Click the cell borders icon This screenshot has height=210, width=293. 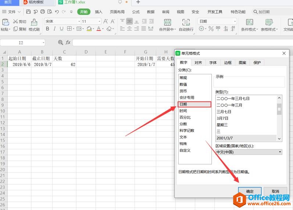[69, 29]
